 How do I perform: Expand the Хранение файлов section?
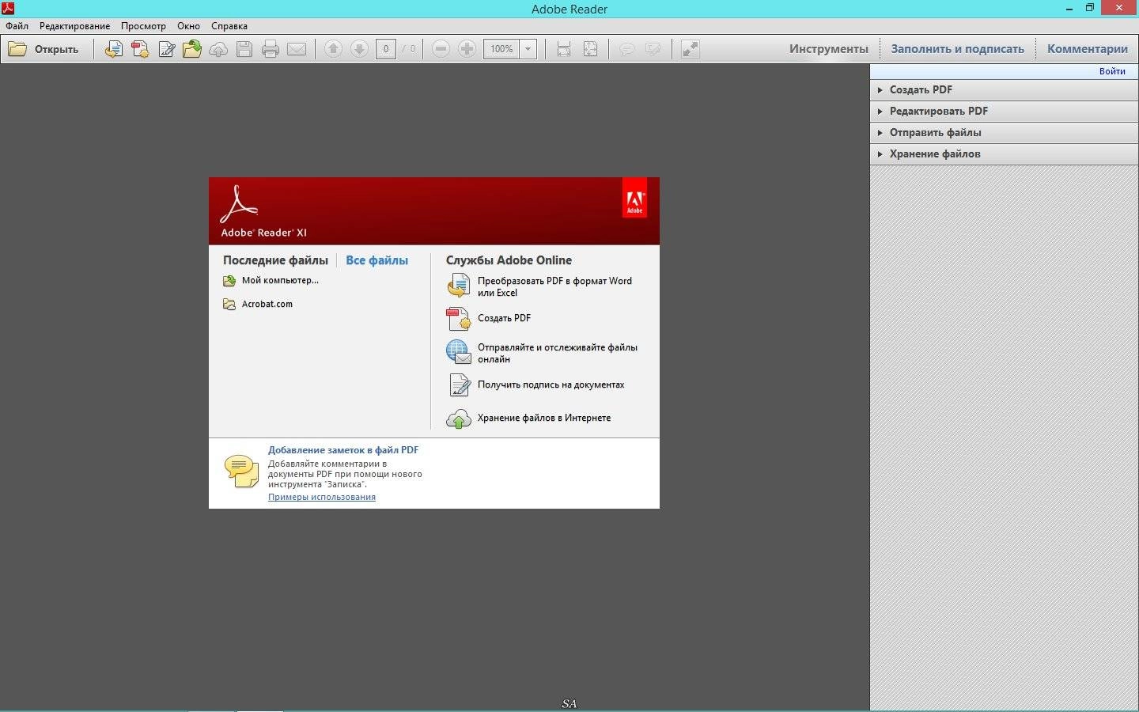(1004, 153)
